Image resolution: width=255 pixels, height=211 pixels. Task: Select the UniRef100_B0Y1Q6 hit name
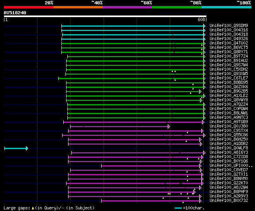[229, 161]
